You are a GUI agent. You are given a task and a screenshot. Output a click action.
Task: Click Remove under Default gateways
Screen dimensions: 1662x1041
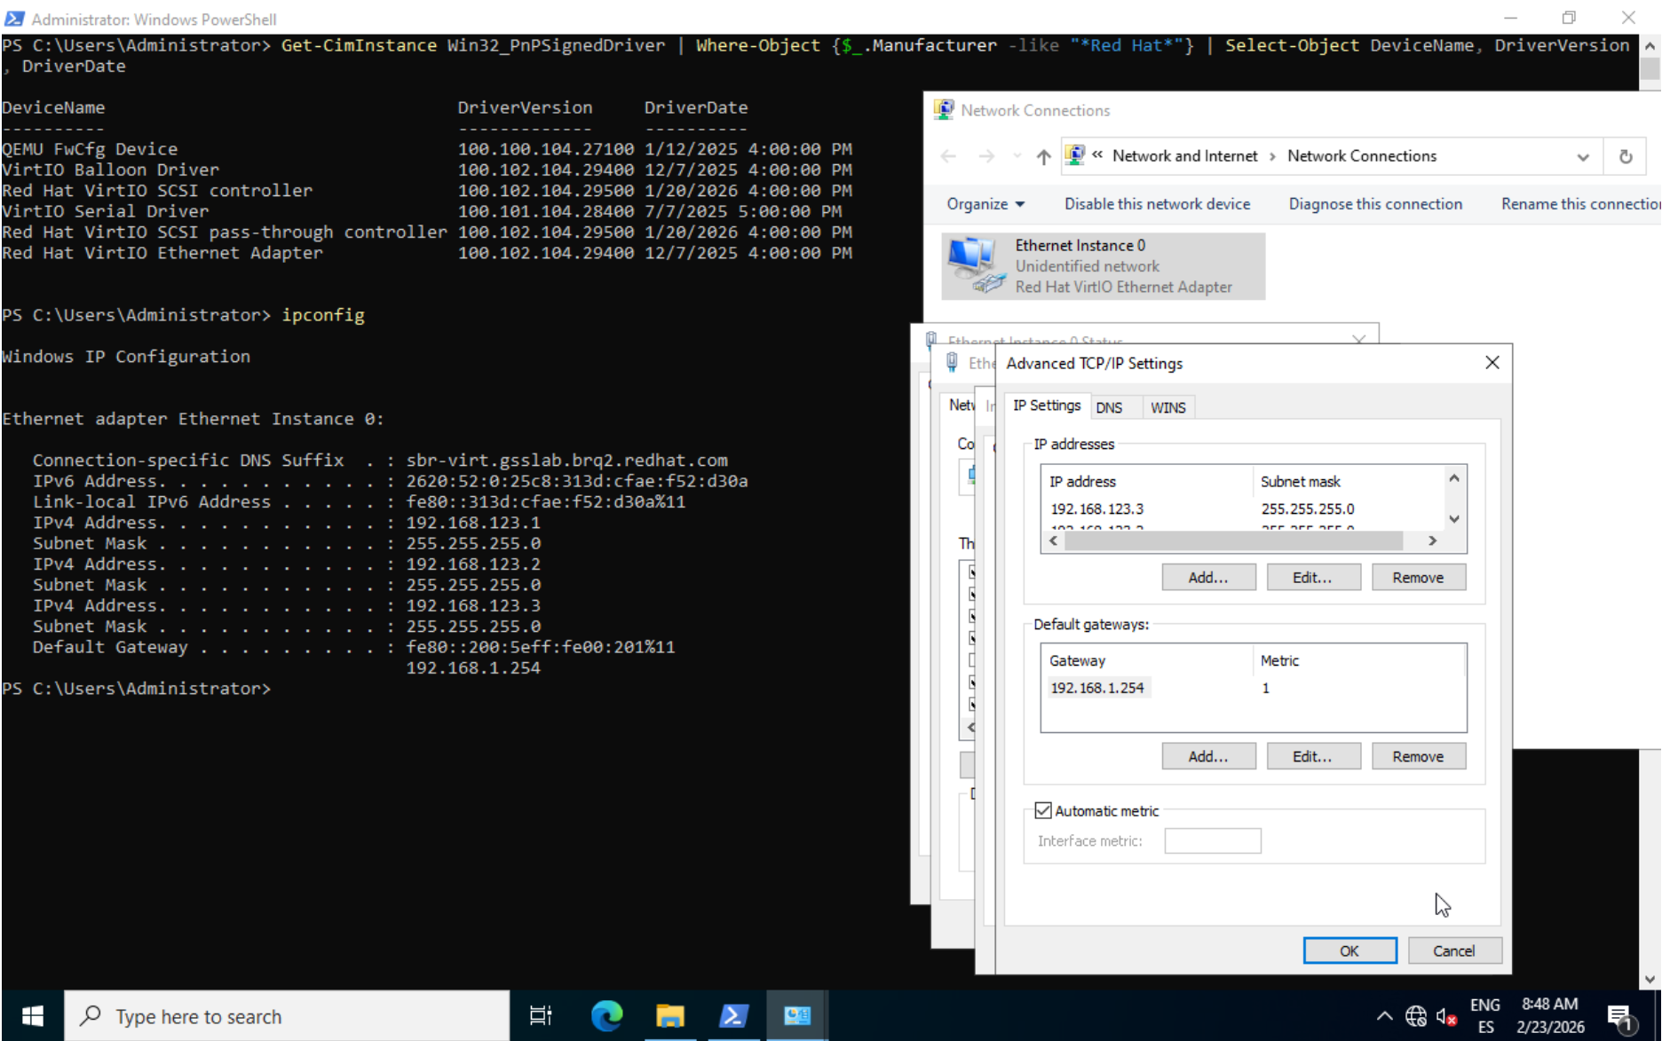pyautogui.click(x=1417, y=756)
